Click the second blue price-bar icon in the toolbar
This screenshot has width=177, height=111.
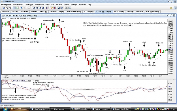click(x=37, y=8)
